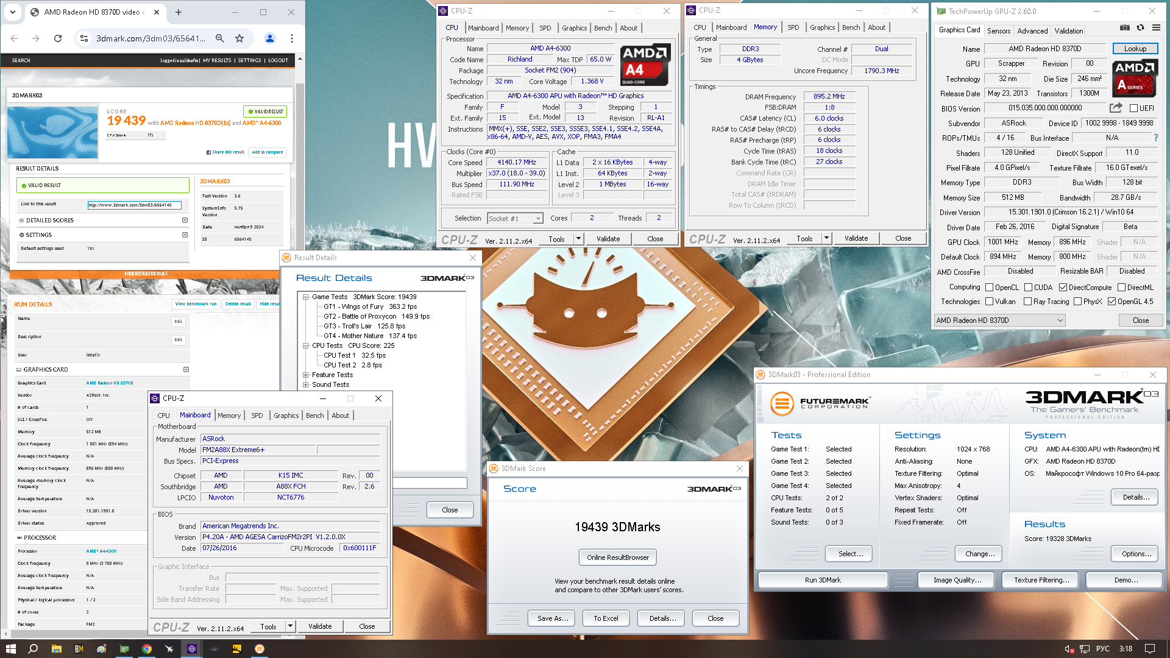Reload the 3dmark.com page in Chrome
The height and width of the screenshot is (658, 1170).
[58, 38]
